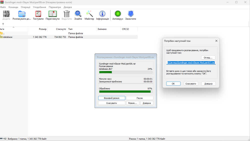This screenshot has width=250, height=141.
Task: Open the Довідка menu in menu bar
Action: pos(67,7)
